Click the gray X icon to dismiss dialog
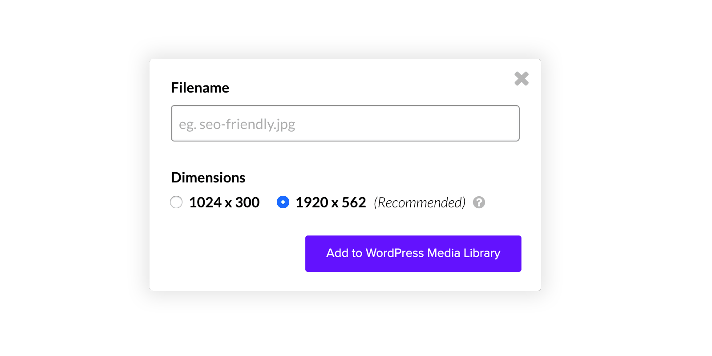712x356 pixels. click(521, 79)
